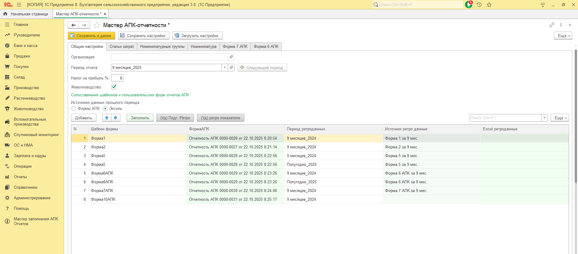Add this form to favorites star
Screen dimensions: 578x254
(97, 25)
